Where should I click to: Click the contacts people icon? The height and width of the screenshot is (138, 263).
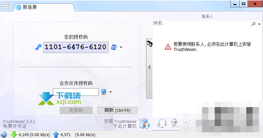[149, 43]
